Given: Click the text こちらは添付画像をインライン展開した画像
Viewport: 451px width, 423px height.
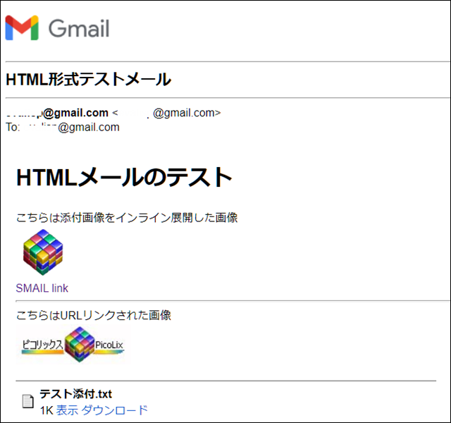Looking at the screenshot, I should tap(127, 218).
